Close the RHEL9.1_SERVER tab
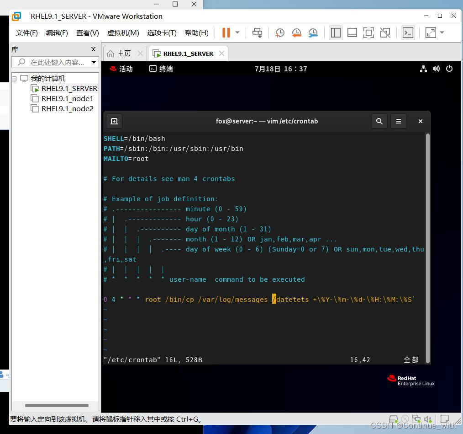463x434 pixels. point(221,53)
